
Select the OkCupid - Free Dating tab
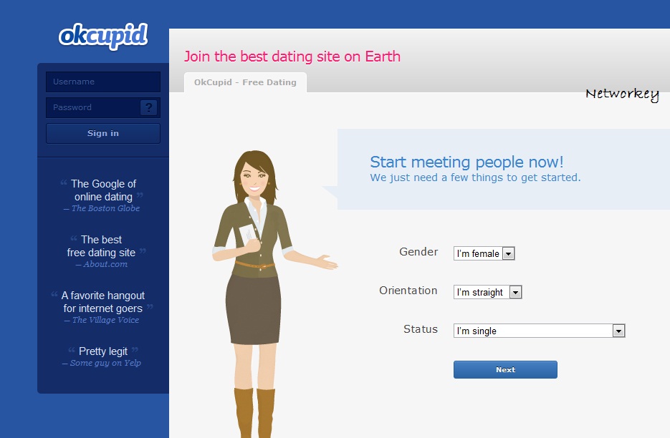pos(245,82)
